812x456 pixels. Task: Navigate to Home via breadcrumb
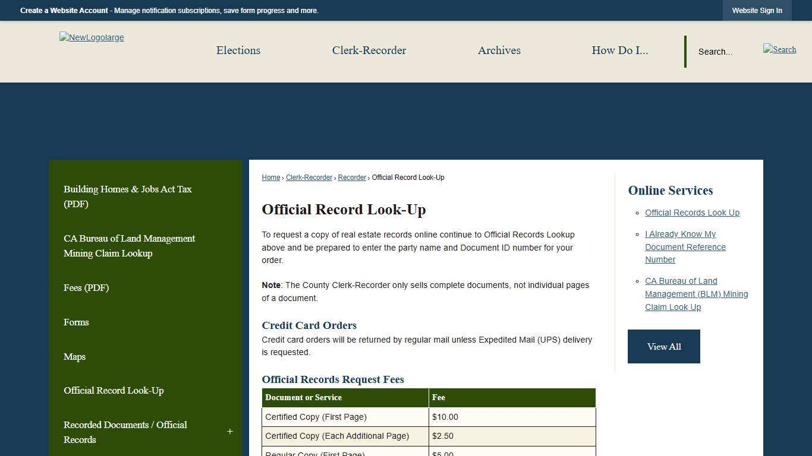pos(270,177)
